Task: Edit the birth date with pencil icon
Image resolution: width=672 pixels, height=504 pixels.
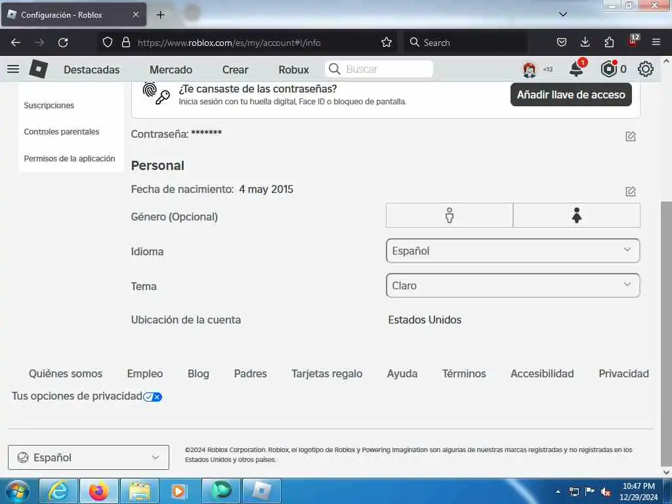Action: [x=631, y=191]
